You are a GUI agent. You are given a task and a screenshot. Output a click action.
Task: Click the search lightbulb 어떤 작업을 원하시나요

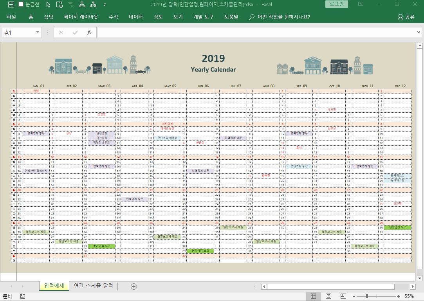[x=280, y=17]
